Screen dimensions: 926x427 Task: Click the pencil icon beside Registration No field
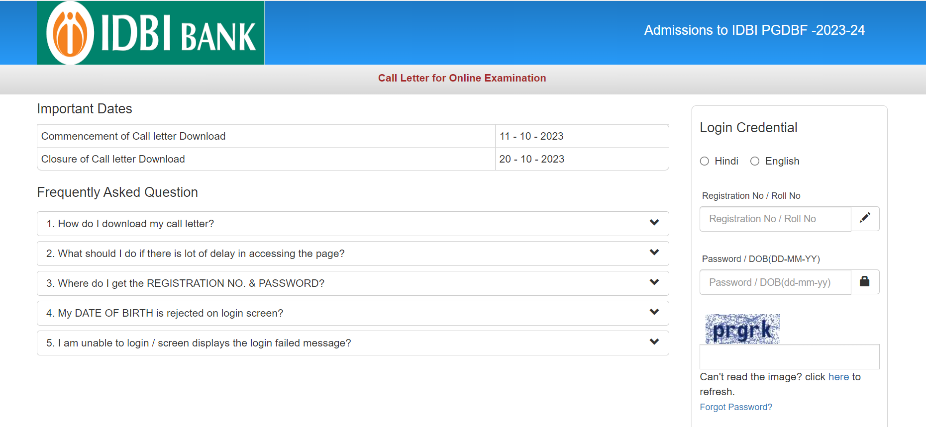pos(865,219)
